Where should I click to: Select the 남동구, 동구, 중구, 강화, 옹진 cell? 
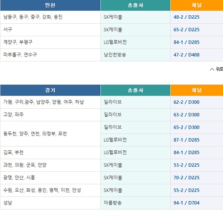coord(50,17)
